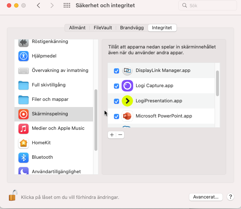Add an app with the plus button

(112, 135)
